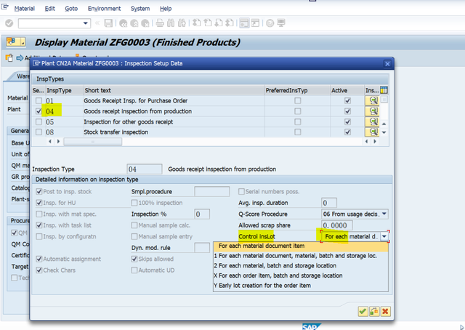465x330 pixels.
Task: Click the Exit toolbar icon
Action: [134, 23]
